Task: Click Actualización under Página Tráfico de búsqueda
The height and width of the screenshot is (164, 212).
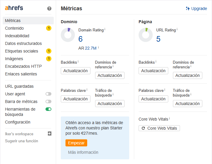Action: (188, 104)
